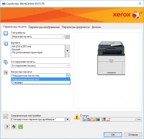Click the job type printer icon
The width and height of the screenshot is (144, 139).
tap(6, 33)
